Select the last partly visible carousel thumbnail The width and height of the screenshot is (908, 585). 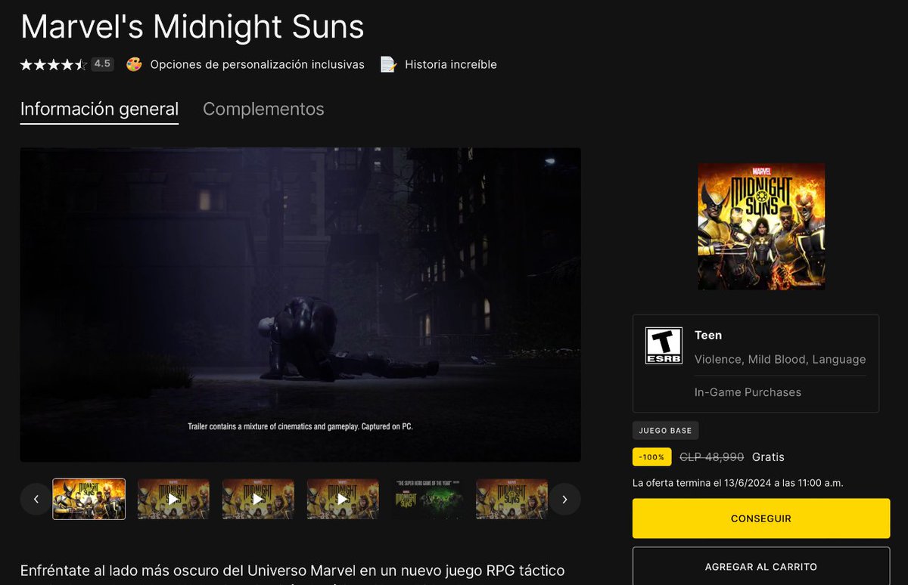(512, 499)
